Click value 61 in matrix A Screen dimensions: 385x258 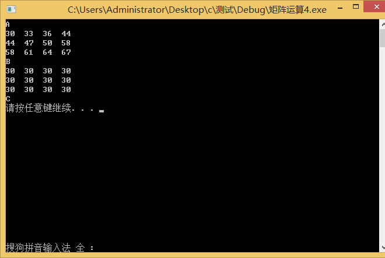[29, 52]
